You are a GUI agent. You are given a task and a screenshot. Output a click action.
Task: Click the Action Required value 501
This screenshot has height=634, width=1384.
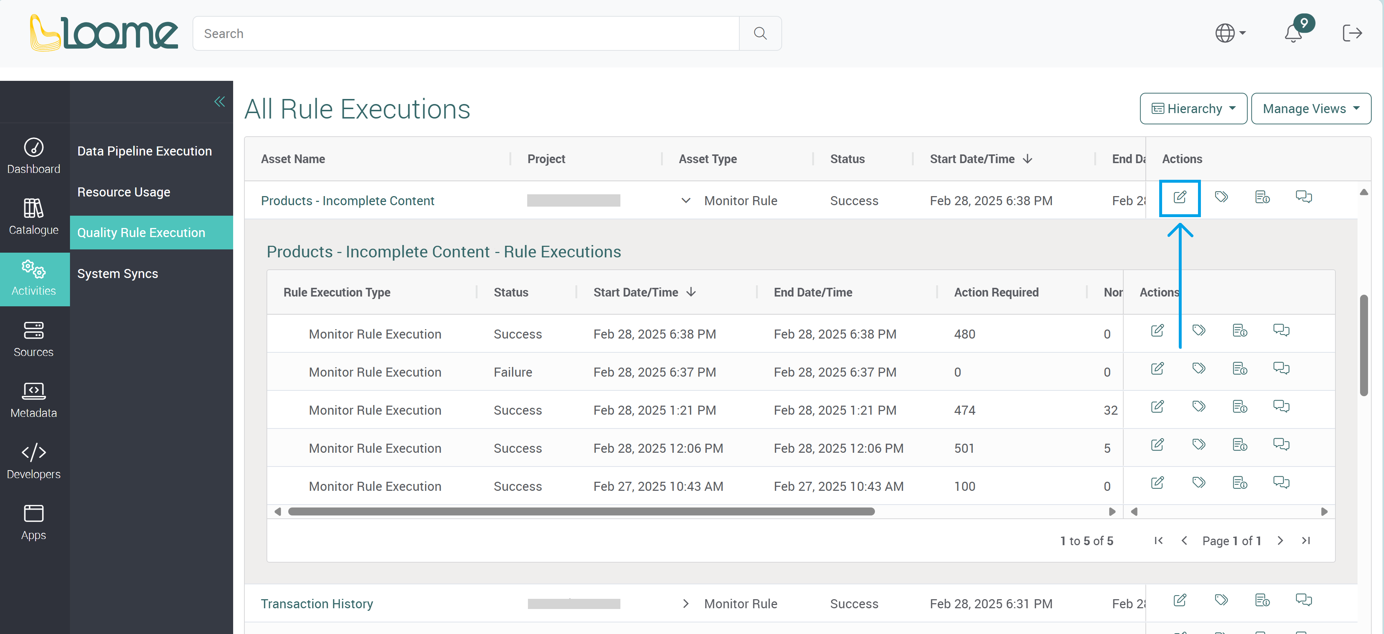click(964, 448)
